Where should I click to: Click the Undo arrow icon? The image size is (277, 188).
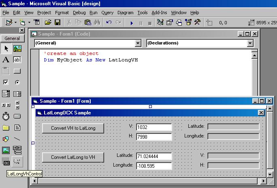(x=109, y=22)
